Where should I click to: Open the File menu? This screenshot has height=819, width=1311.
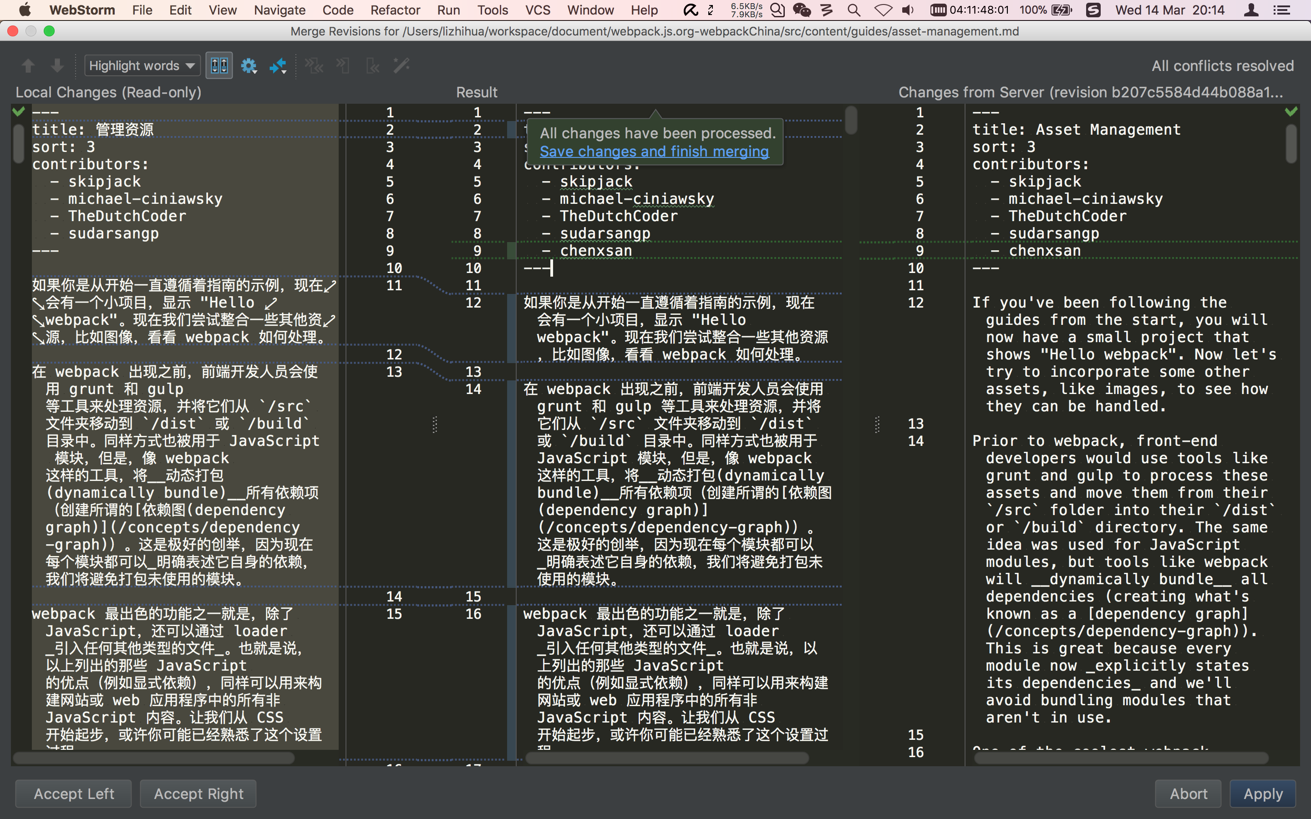(142, 10)
